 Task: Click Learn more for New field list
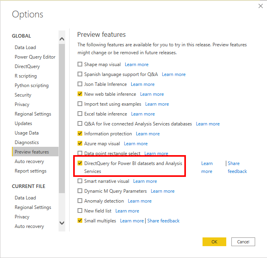coord(127,211)
